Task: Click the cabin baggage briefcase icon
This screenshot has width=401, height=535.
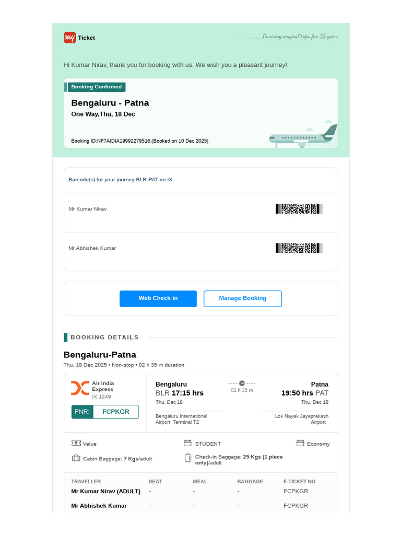Action: [76, 458]
